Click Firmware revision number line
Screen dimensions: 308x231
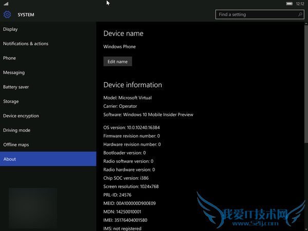tap(131, 136)
